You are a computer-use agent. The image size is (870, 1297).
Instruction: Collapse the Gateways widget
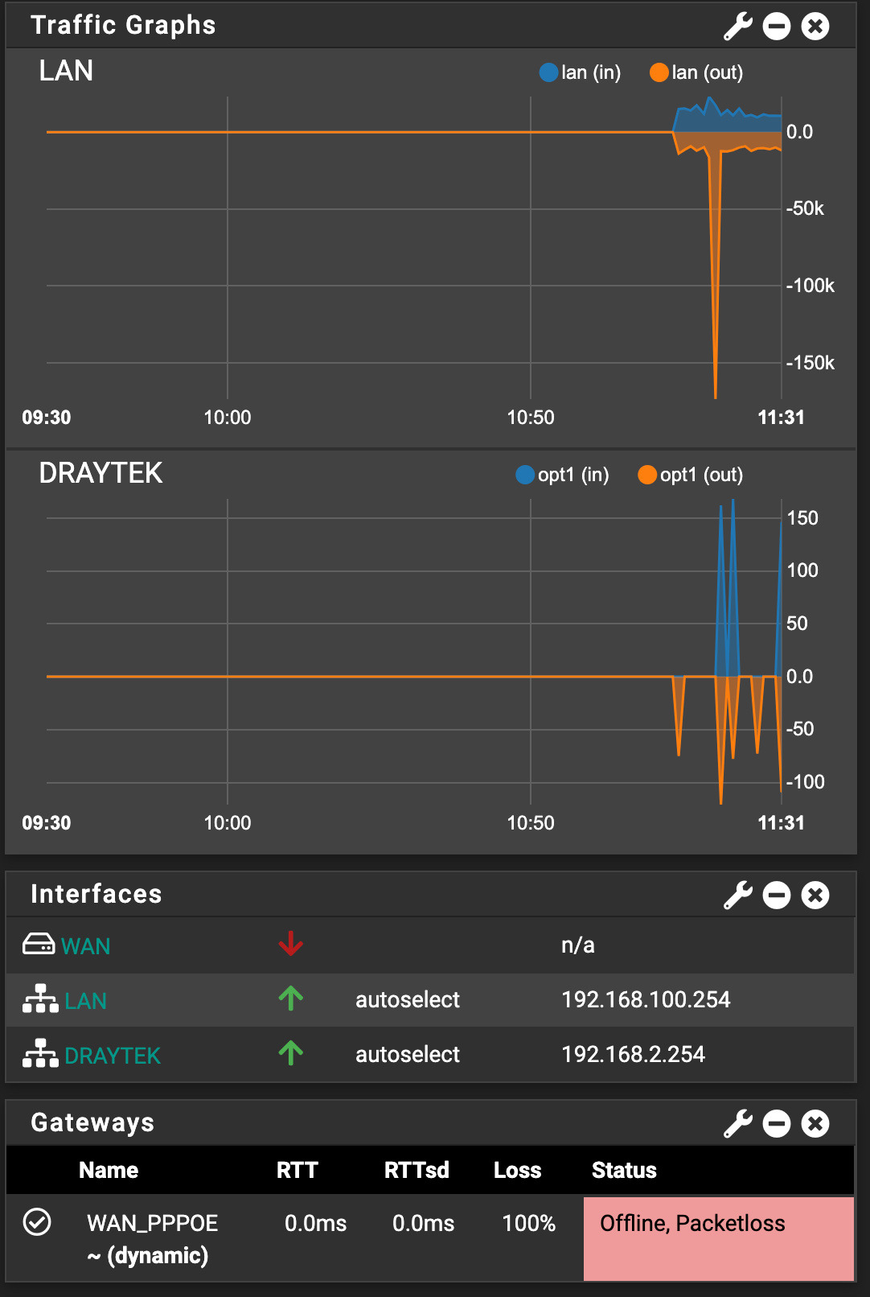click(777, 1123)
